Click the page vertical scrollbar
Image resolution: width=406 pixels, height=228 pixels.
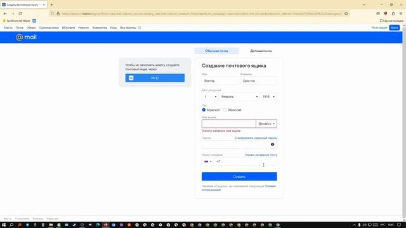(404, 123)
